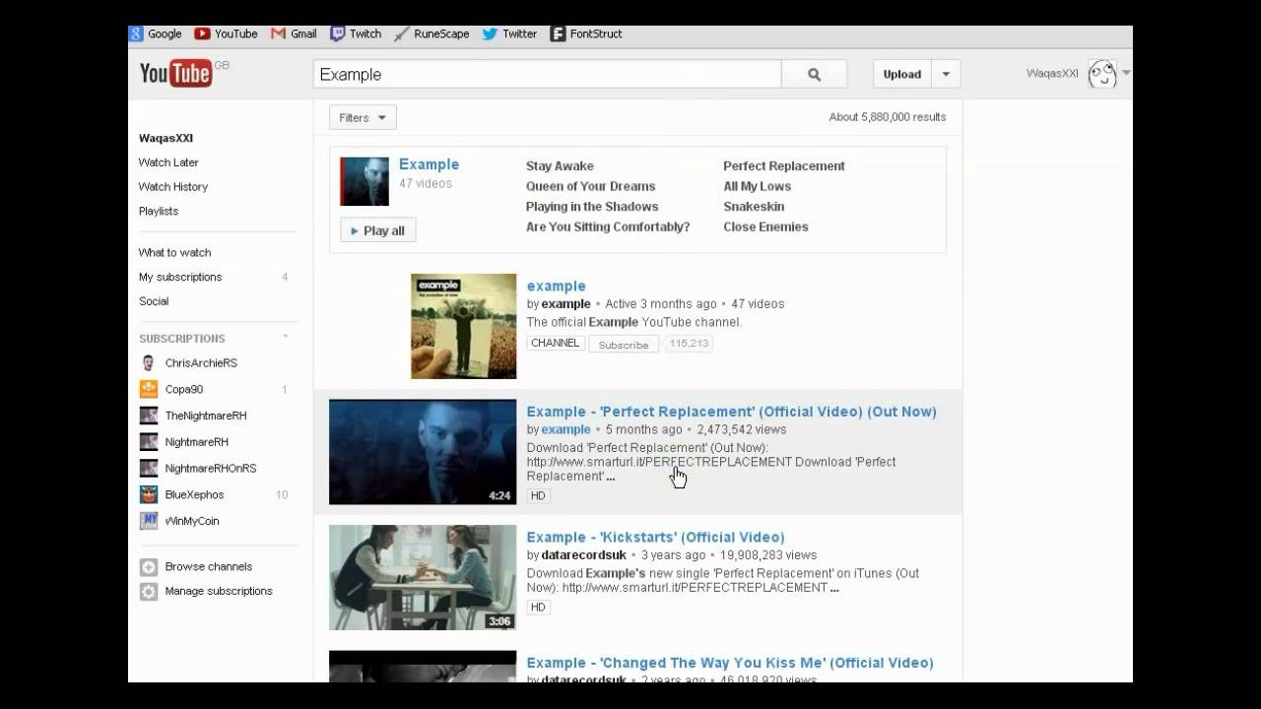Select What to watch
Viewport: 1261px width, 709px height.
[x=175, y=253]
